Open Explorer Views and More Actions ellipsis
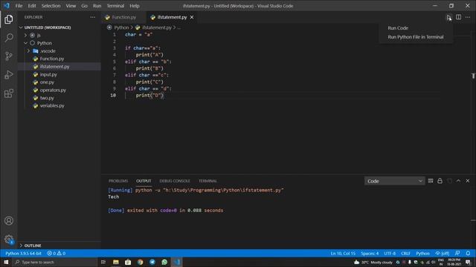Viewport: 476px width, 267px height. click(x=92, y=17)
